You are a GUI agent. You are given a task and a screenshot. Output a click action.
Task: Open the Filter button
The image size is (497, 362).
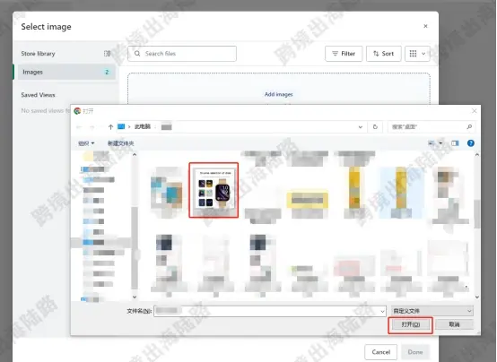[x=344, y=54]
